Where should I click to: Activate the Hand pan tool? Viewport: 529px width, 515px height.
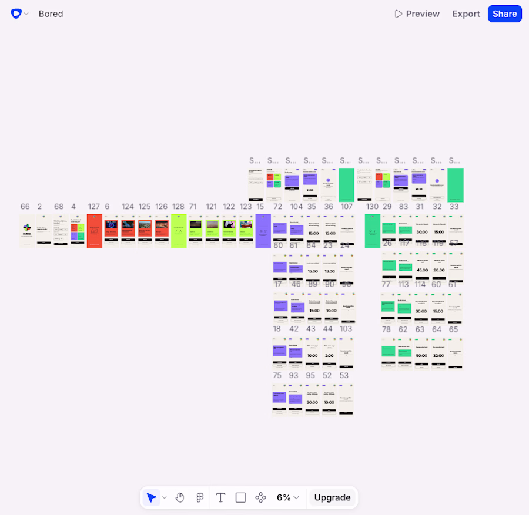tap(180, 497)
